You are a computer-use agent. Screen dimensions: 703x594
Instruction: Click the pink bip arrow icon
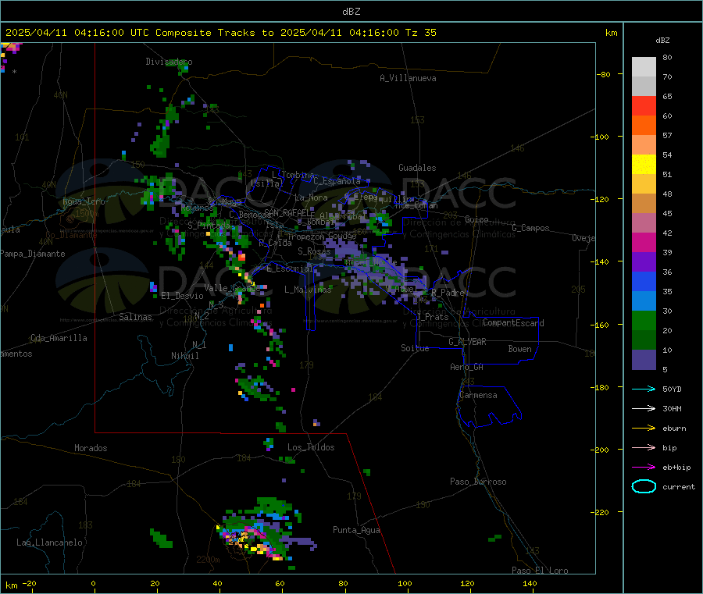pyautogui.click(x=644, y=447)
